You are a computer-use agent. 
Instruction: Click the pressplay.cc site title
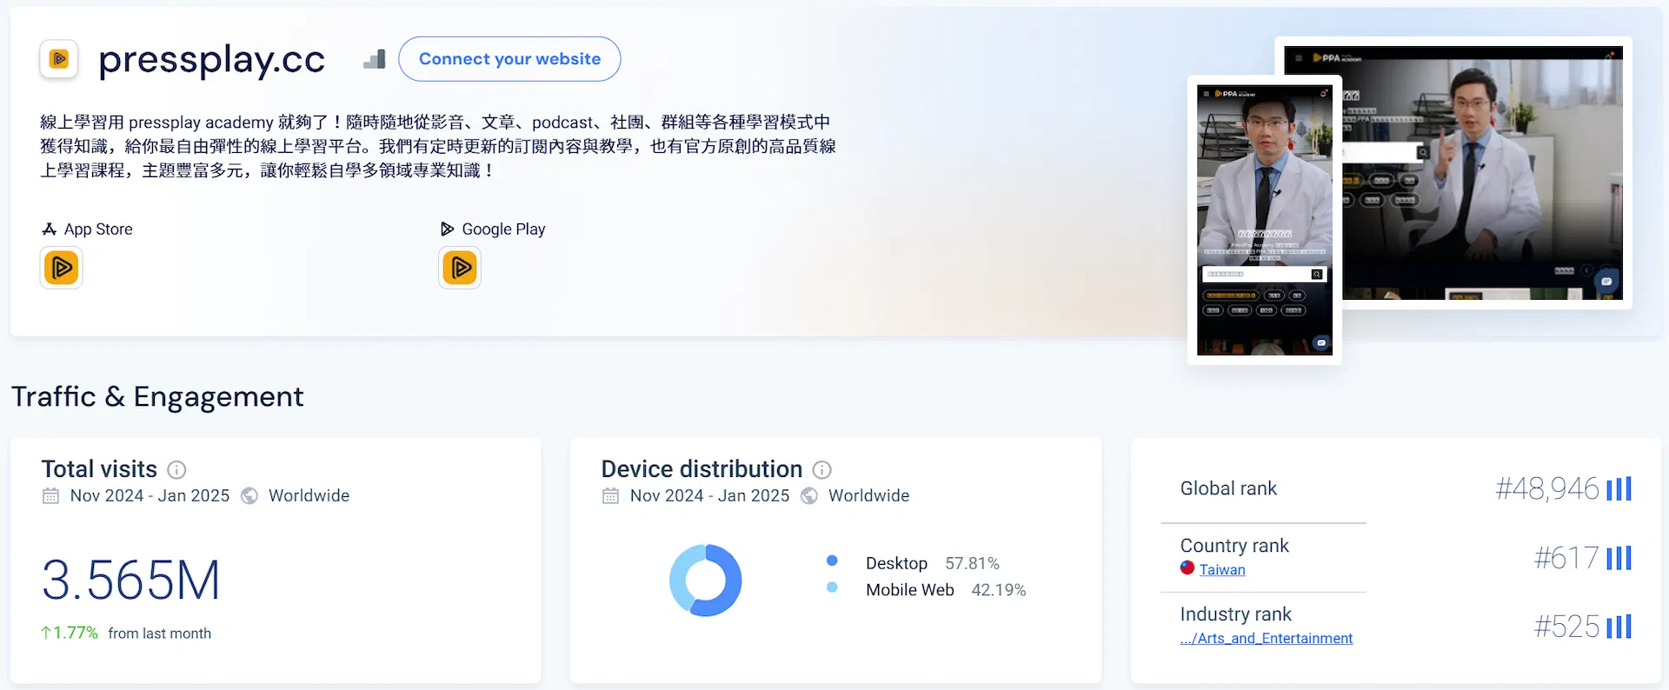coord(211,60)
